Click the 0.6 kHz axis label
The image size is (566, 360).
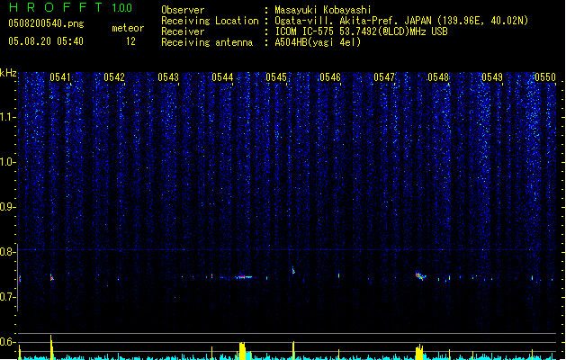(8, 342)
